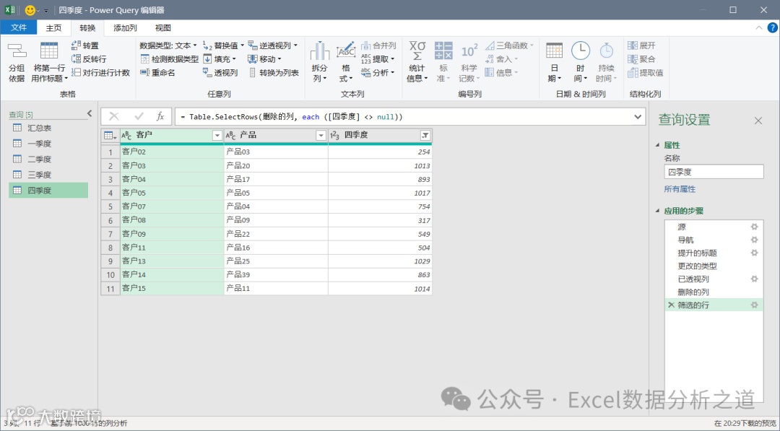Click the 持续时间 duration tool

coord(607,61)
